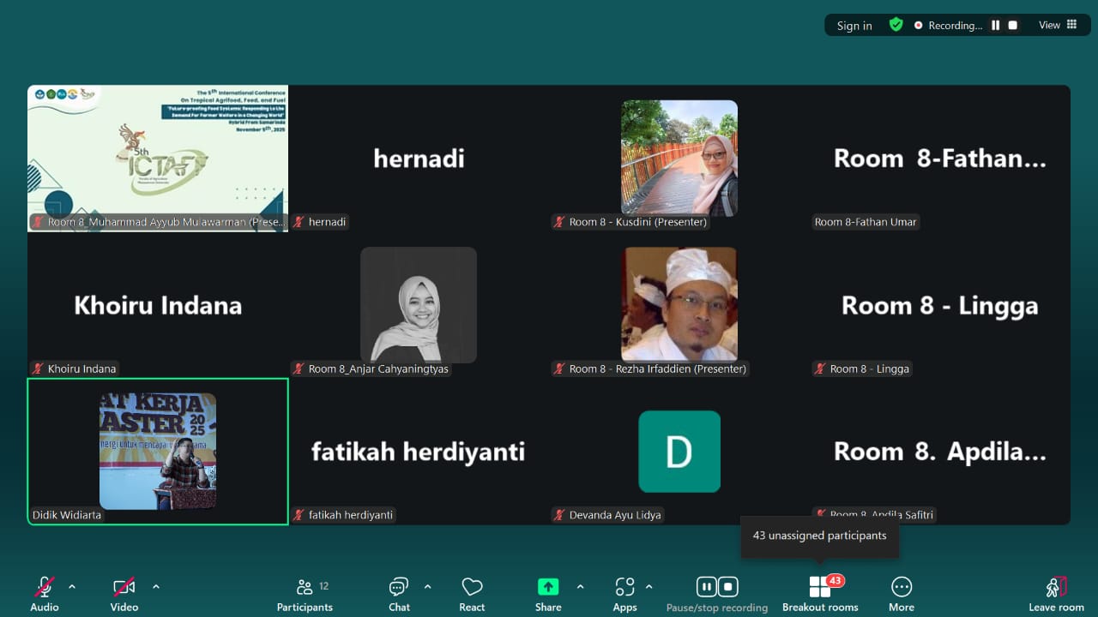Expand the chat options arrow beside Chat
Viewport: 1098px width, 617px height.
427,587
